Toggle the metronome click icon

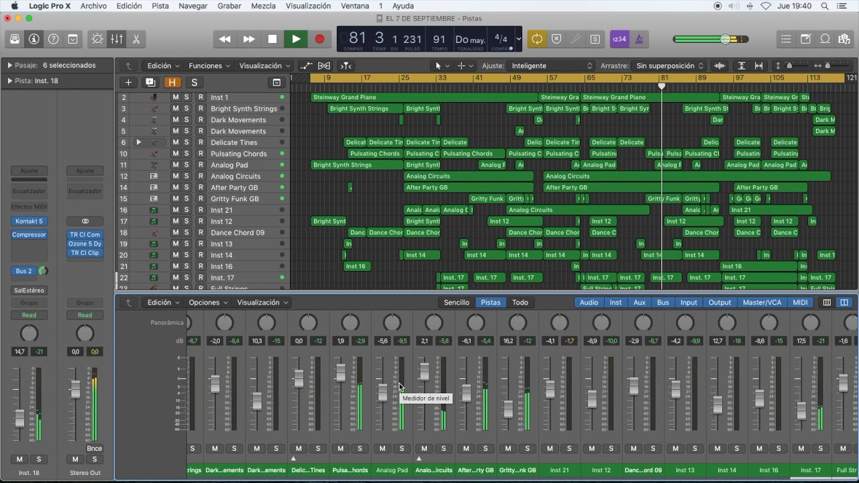[x=639, y=39]
